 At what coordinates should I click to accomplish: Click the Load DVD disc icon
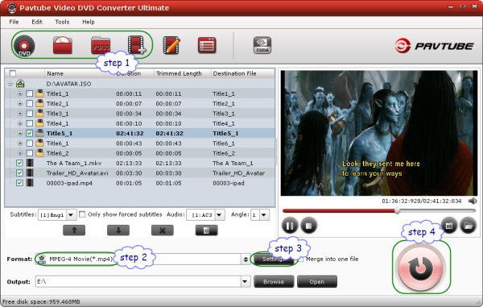pyautogui.click(x=24, y=46)
